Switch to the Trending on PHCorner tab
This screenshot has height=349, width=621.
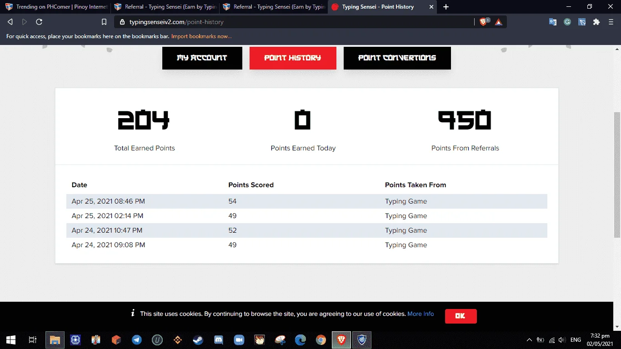56,7
